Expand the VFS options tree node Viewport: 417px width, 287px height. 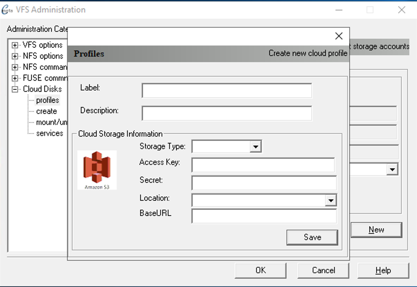click(x=15, y=45)
